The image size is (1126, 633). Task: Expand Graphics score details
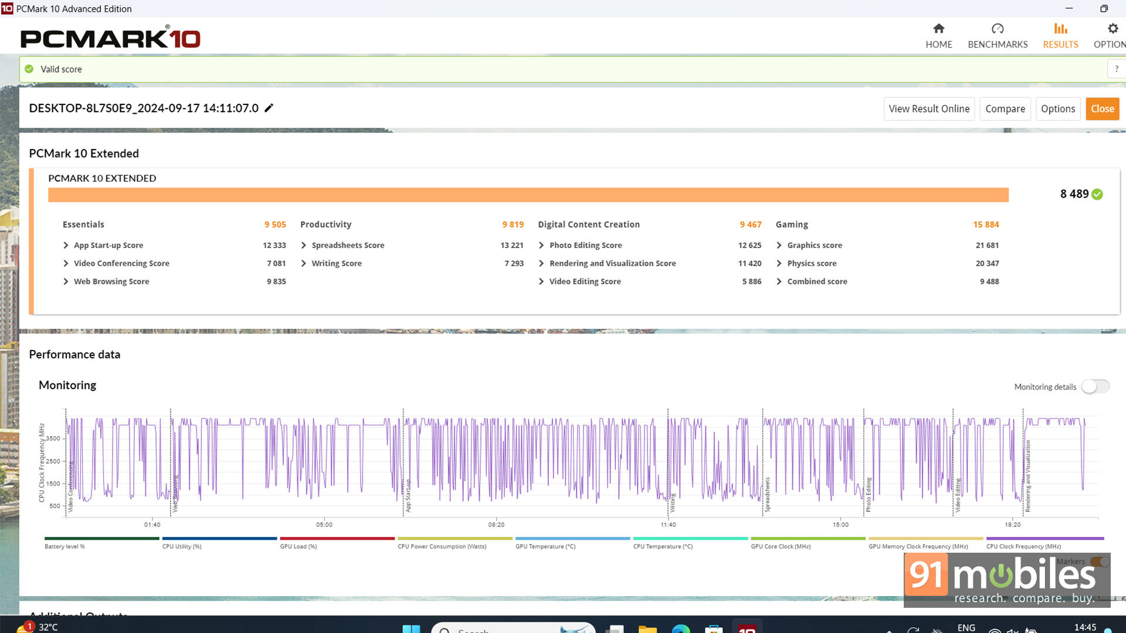(x=779, y=246)
